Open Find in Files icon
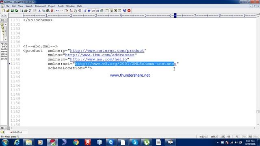Image resolution: width=260 pixels, height=146 pixels. click(75, 11)
